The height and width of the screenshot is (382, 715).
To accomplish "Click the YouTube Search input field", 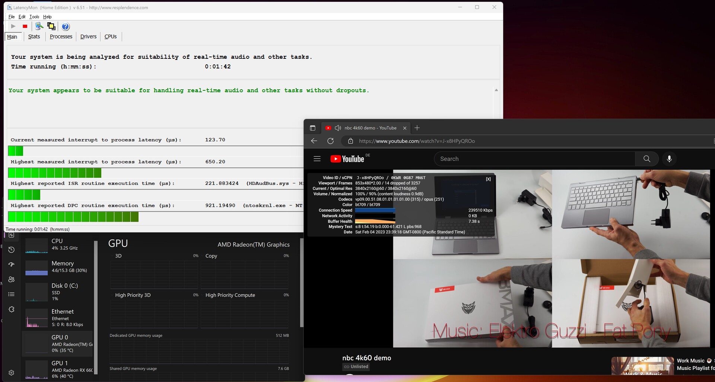I will [x=534, y=159].
